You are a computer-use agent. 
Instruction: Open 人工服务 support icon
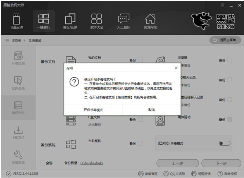[x=123, y=21]
